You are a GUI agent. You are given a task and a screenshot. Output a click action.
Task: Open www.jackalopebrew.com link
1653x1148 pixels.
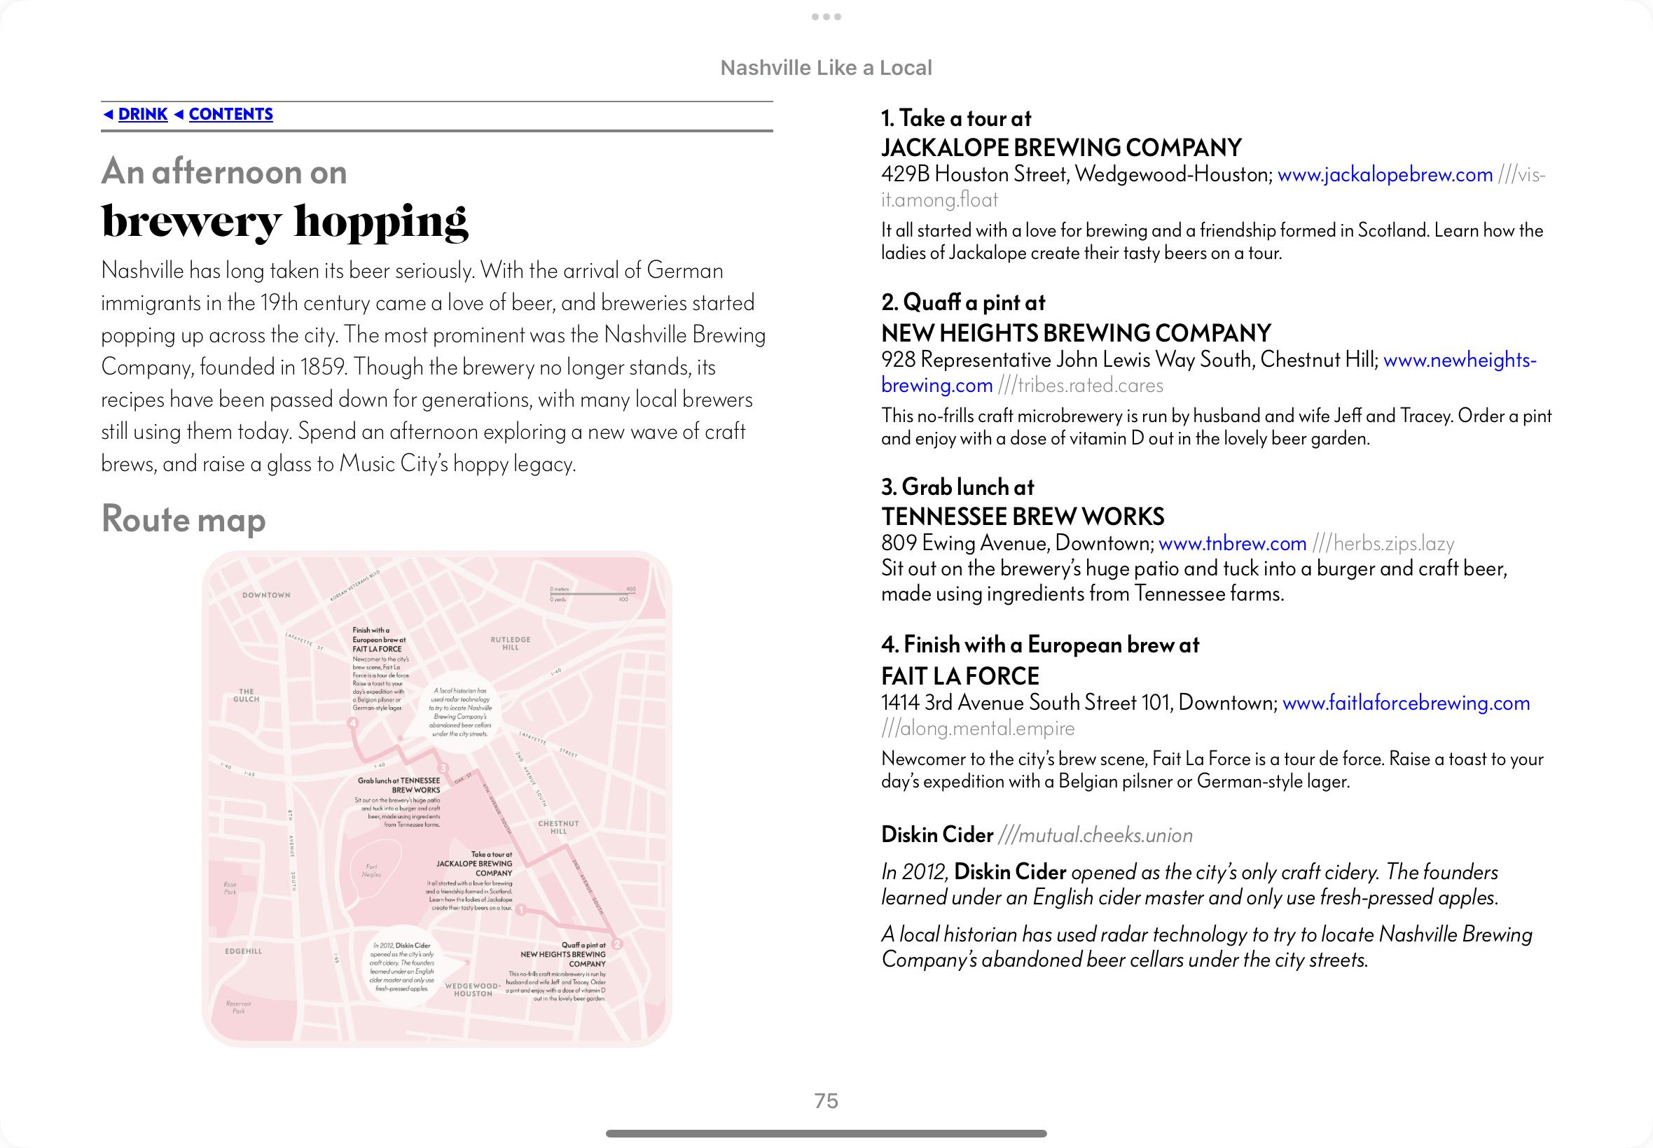1385,175
